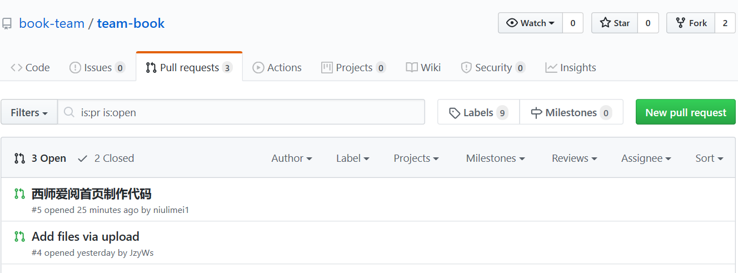Screen dimensions: 738x273
Task: Show the 3 Open pull requests
Action: point(41,158)
